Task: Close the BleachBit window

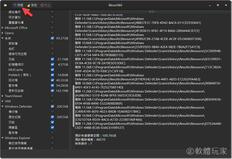Action: (225, 5)
